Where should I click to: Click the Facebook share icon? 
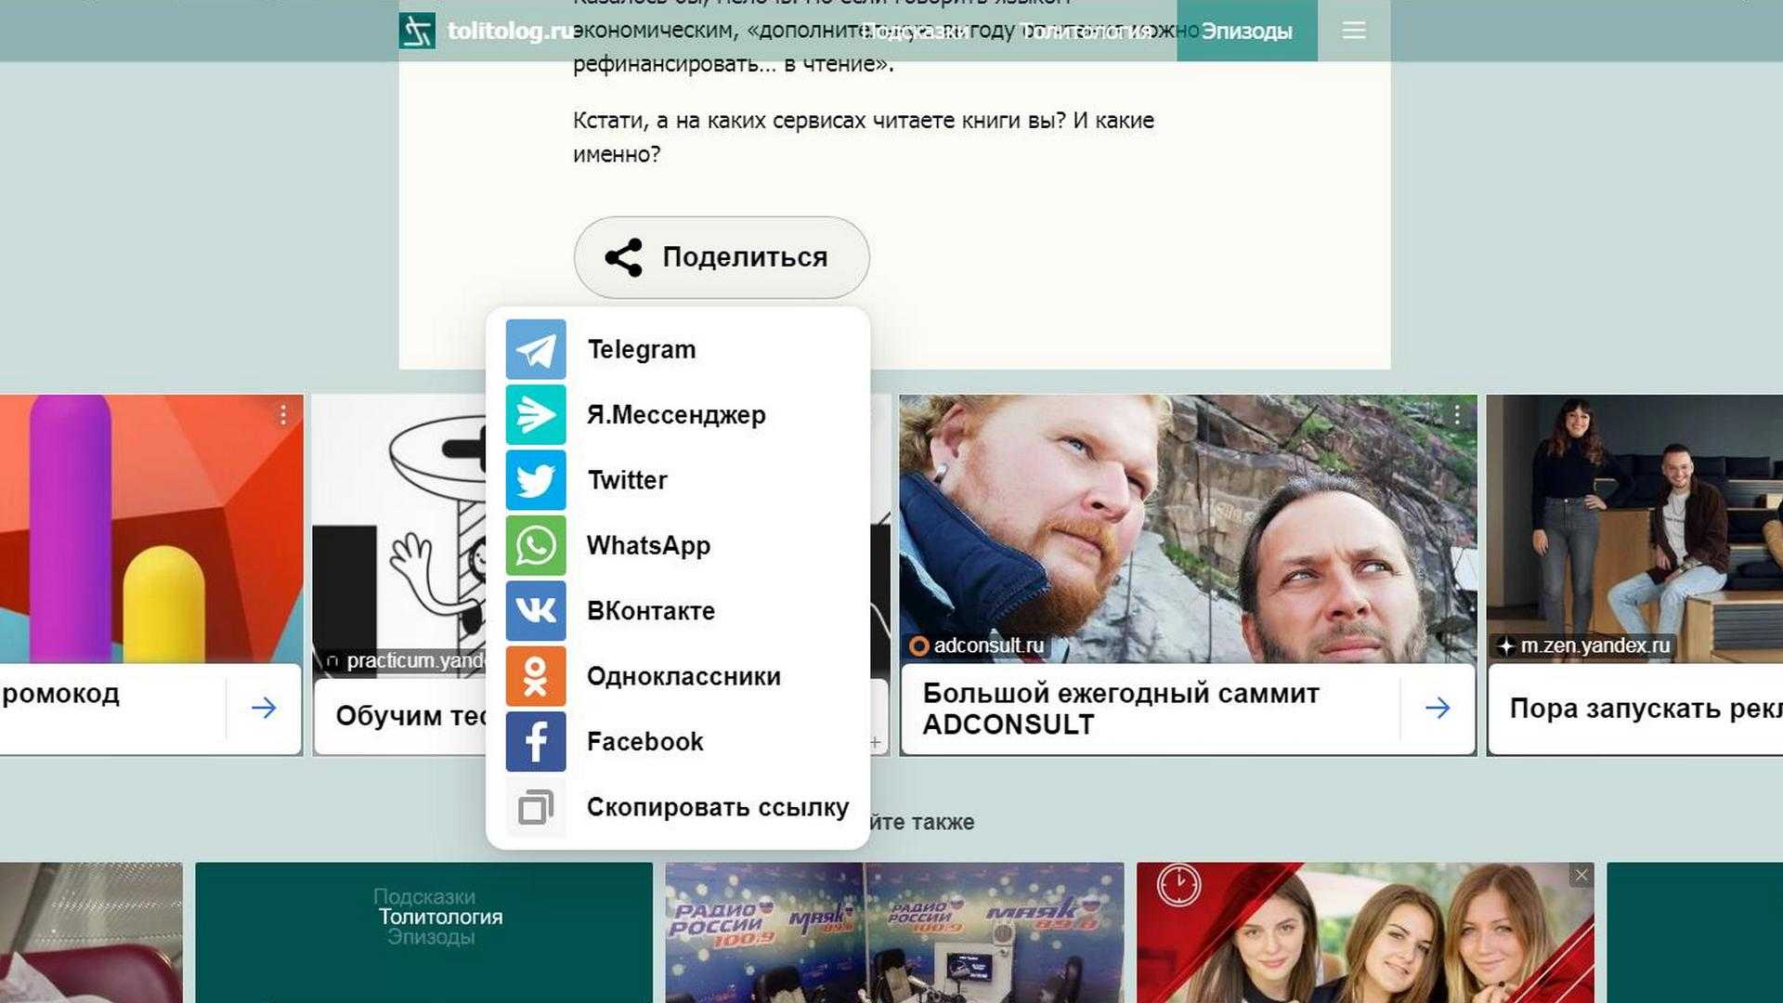click(x=535, y=741)
